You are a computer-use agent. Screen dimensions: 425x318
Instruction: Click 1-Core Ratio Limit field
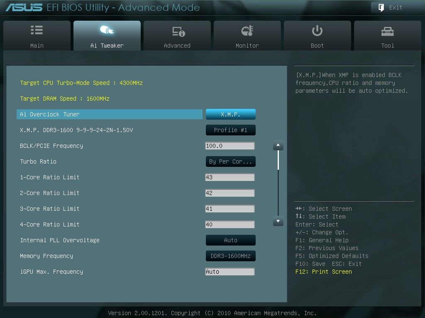pos(230,177)
